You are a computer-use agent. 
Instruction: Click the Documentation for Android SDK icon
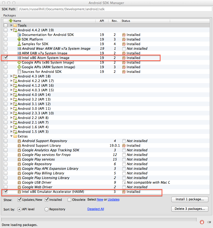[x=19, y=35]
